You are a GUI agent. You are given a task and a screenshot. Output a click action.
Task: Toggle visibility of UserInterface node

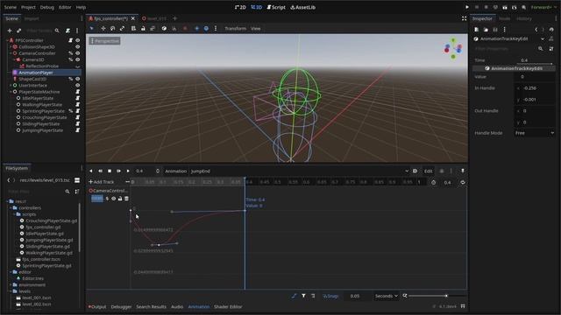point(78,86)
